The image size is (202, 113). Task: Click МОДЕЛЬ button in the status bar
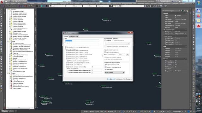click(110, 111)
